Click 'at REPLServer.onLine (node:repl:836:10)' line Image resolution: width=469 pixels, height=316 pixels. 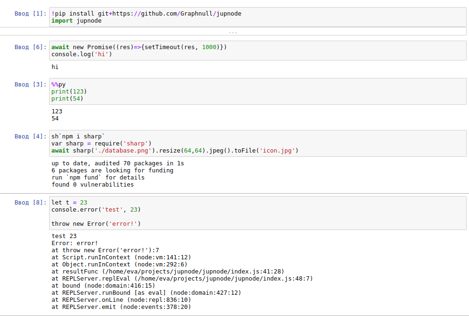[121, 300]
